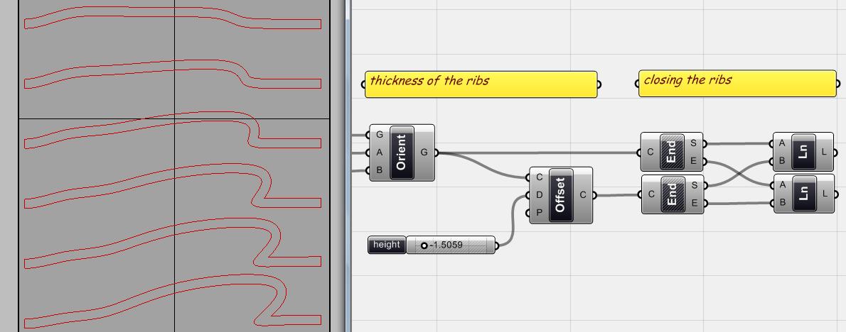Click the height slider name label
Screen dimensions: 846x332
click(387, 245)
